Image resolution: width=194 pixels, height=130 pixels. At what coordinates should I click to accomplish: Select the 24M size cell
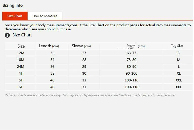(x=20, y=67)
